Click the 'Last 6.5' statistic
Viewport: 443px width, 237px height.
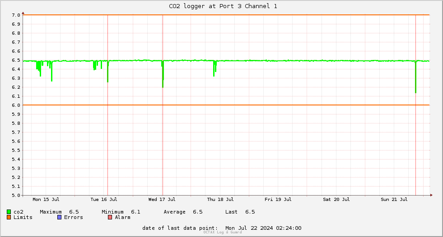(x=240, y=212)
